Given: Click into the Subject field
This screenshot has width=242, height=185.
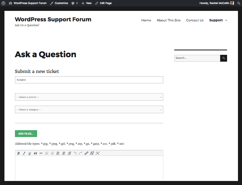Looking at the screenshot, I should 89,80.
